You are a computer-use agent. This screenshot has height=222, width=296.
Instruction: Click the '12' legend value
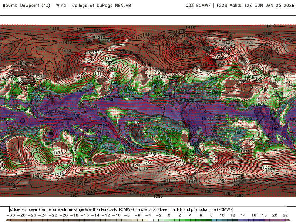point(233,215)
